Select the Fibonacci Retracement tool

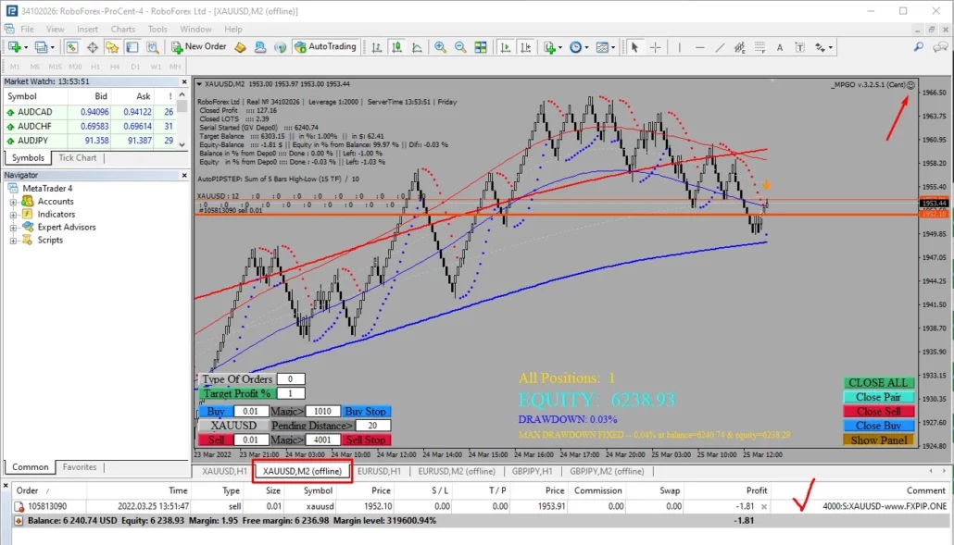[759, 47]
